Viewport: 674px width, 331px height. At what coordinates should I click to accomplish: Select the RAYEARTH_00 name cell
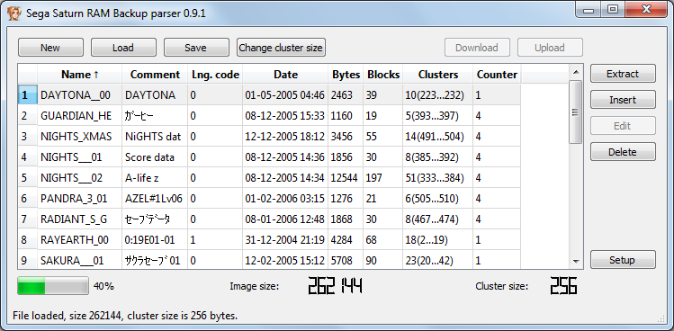coord(80,239)
